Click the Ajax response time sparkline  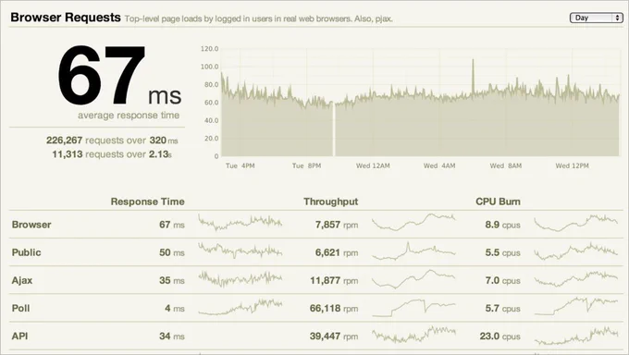click(240, 278)
